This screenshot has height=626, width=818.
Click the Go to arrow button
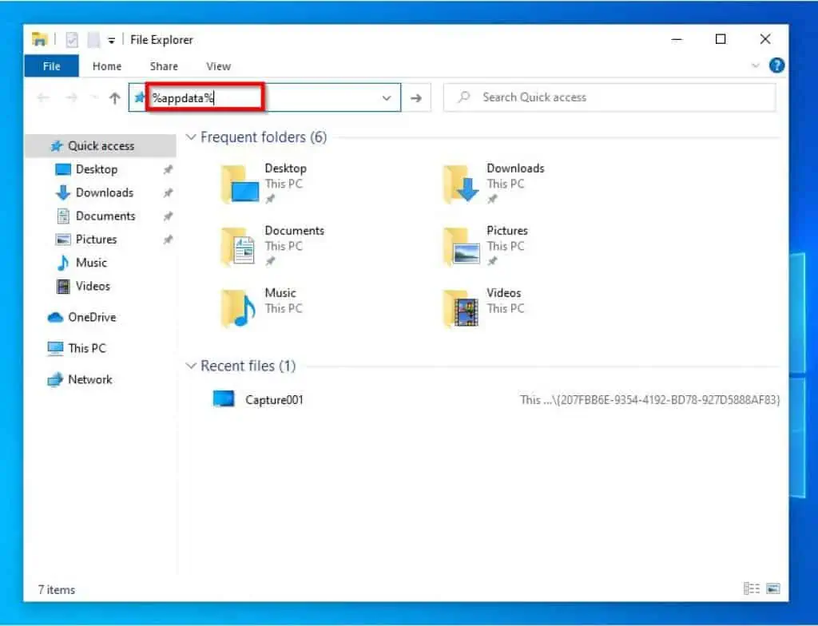click(416, 97)
